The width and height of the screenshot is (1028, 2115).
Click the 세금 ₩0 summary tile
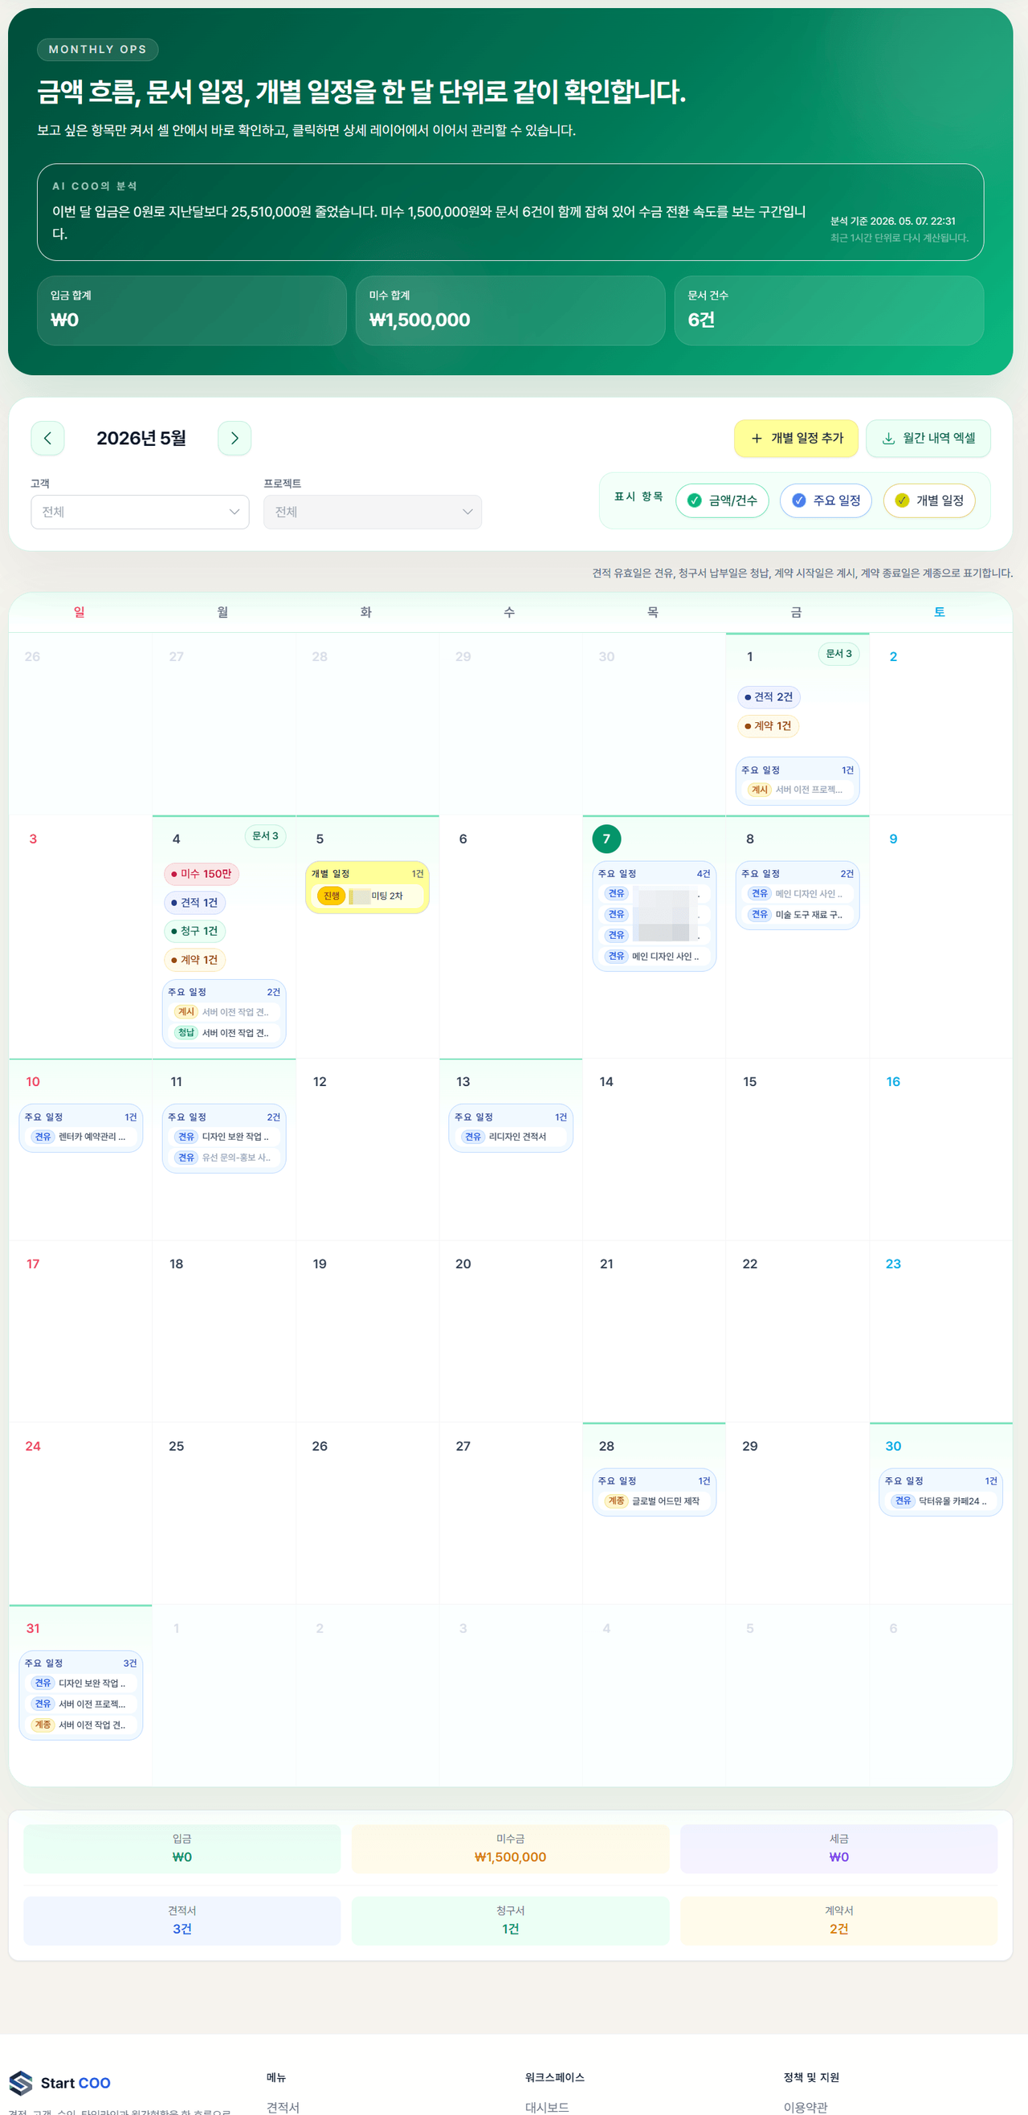(839, 1849)
